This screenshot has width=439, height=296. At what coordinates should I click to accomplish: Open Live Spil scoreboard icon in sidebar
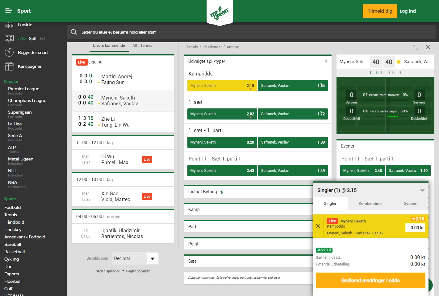(x=9, y=39)
